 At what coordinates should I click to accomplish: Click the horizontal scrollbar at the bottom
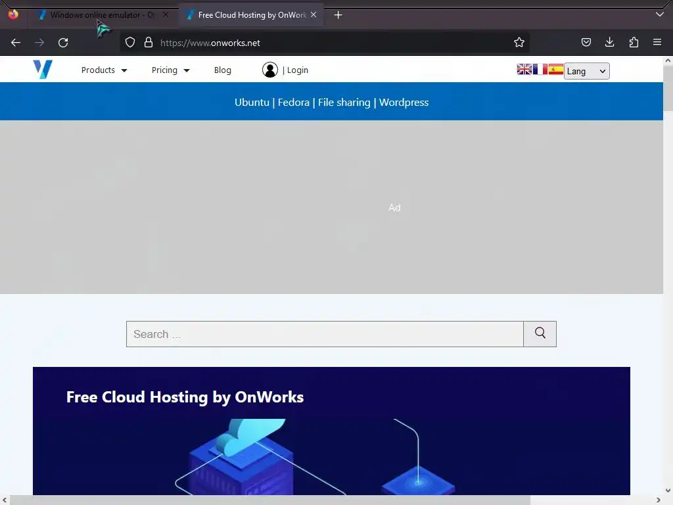click(x=270, y=500)
